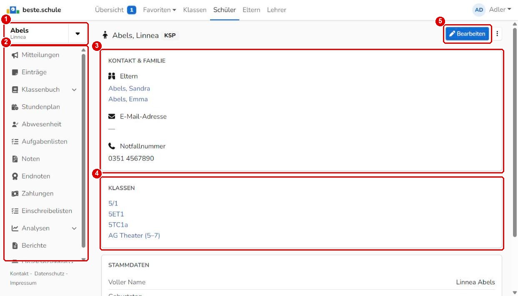Click the Eltern family icon
518x296 pixels.
coord(112,76)
